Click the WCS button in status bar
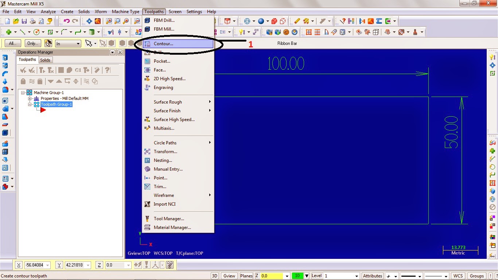 [x=458, y=276]
